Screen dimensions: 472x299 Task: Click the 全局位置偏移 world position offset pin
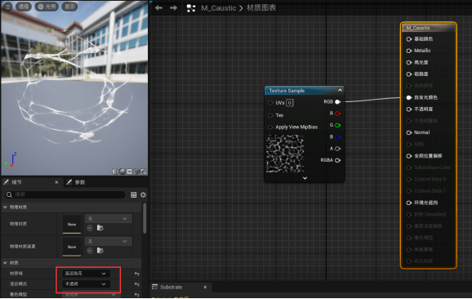coord(409,156)
